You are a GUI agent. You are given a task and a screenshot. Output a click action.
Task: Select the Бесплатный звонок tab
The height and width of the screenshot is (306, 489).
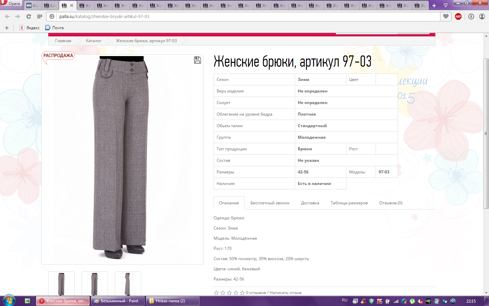coord(270,203)
